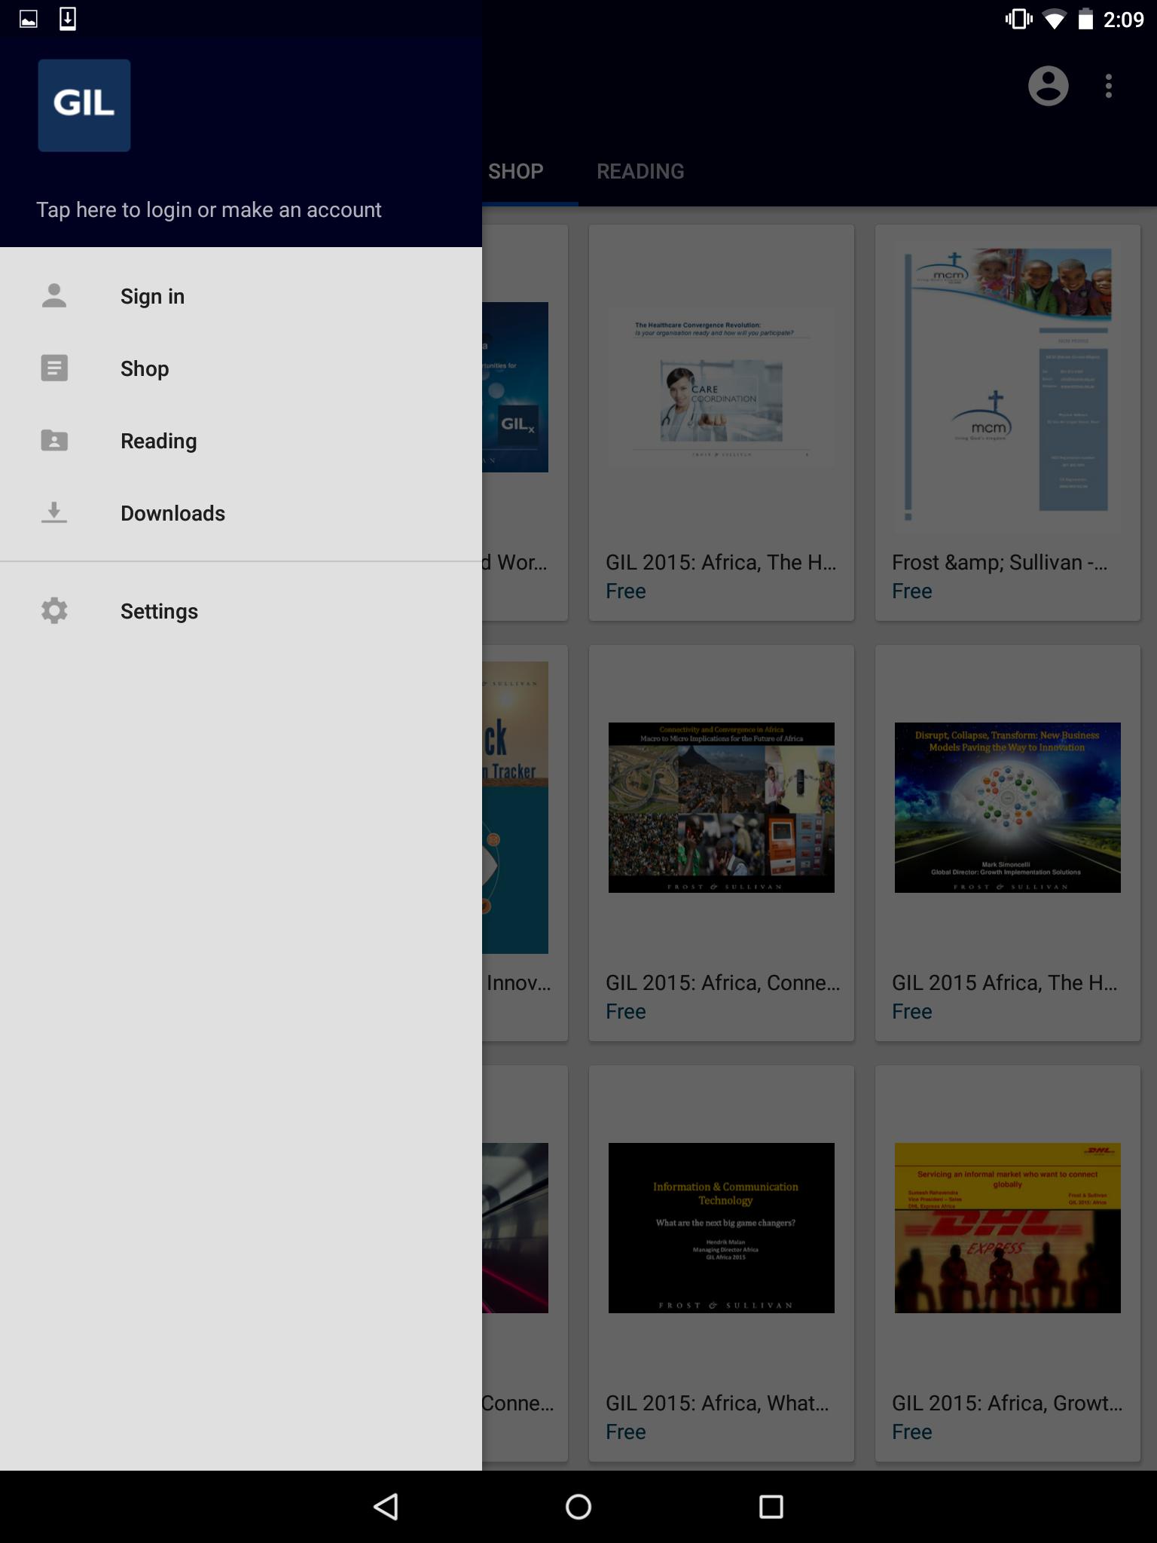Tap Free under GIL 2015: Africa, The H...

626,591
